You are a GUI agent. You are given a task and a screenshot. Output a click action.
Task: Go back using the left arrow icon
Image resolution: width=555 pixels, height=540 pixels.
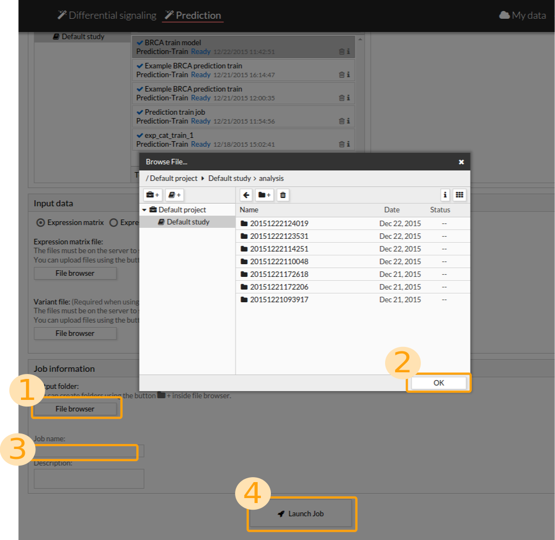pos(247,195)
